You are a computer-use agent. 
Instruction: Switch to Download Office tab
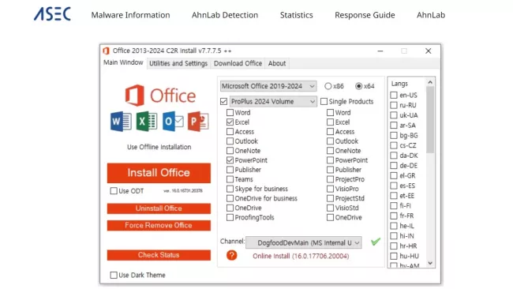point(238,63)
